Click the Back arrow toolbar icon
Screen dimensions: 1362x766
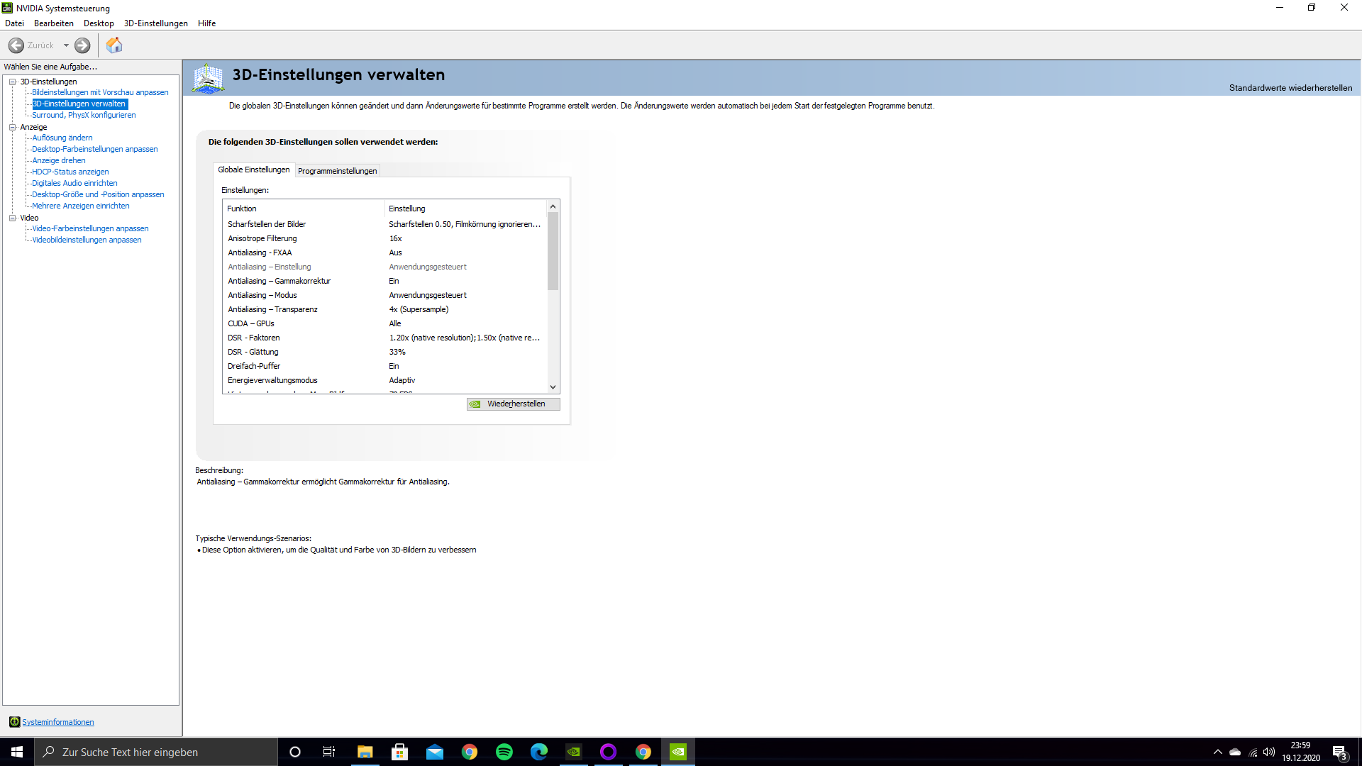16,45
